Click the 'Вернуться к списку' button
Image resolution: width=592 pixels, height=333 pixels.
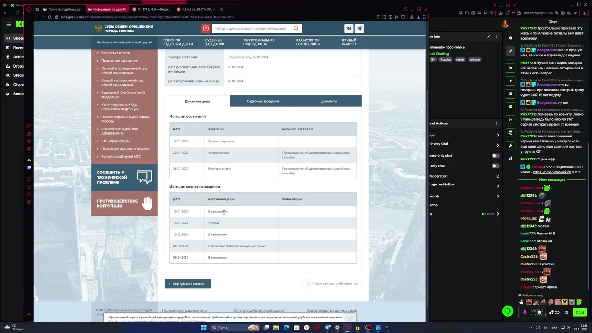[188, 284]
